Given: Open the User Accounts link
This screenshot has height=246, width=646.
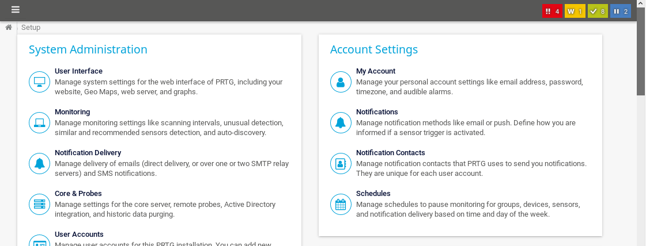Looking at the screenshot, I should [79, 235].
